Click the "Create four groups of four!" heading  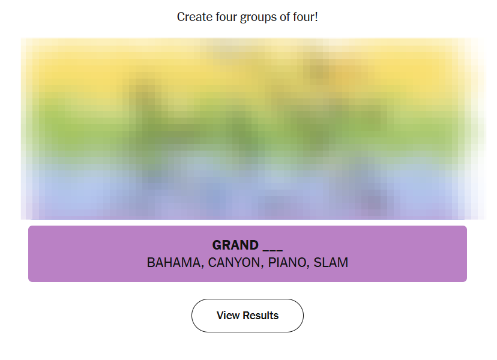click(x=247, y=17)
